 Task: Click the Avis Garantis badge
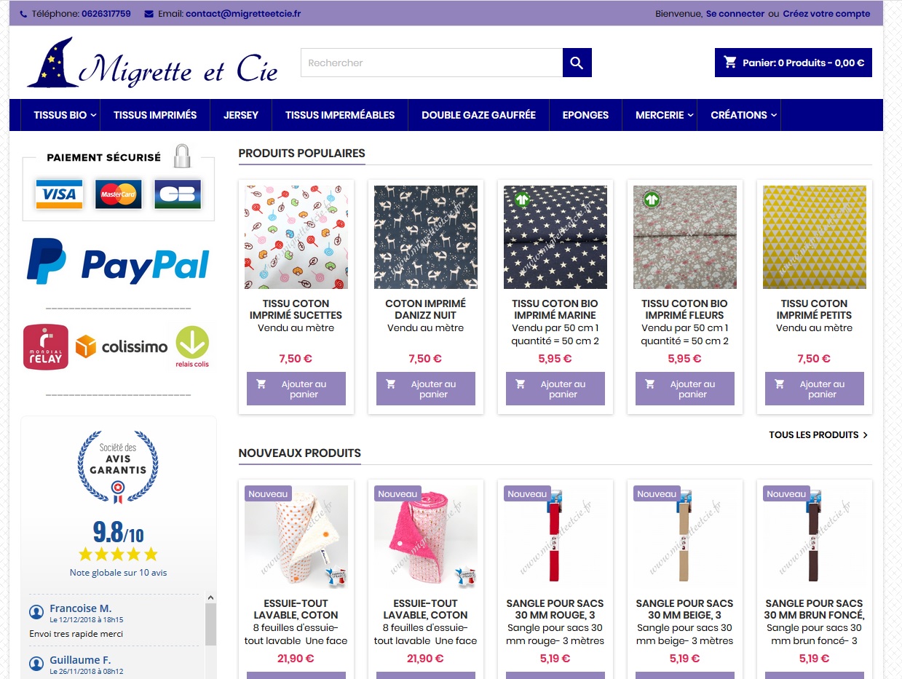(x=118, y=466)
